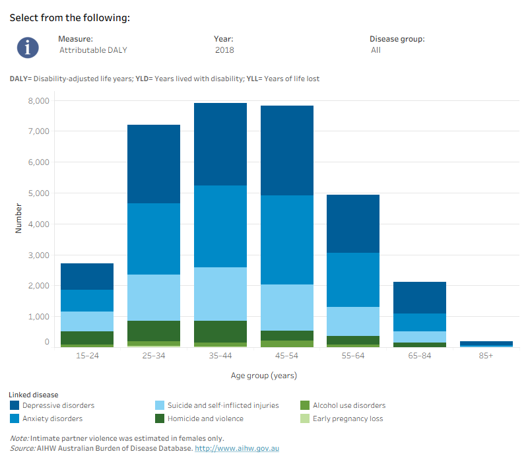Click homicide and violence segment of 35–44 bar
Viewport: 528px width, 462px height.
[x=220, y=332]
